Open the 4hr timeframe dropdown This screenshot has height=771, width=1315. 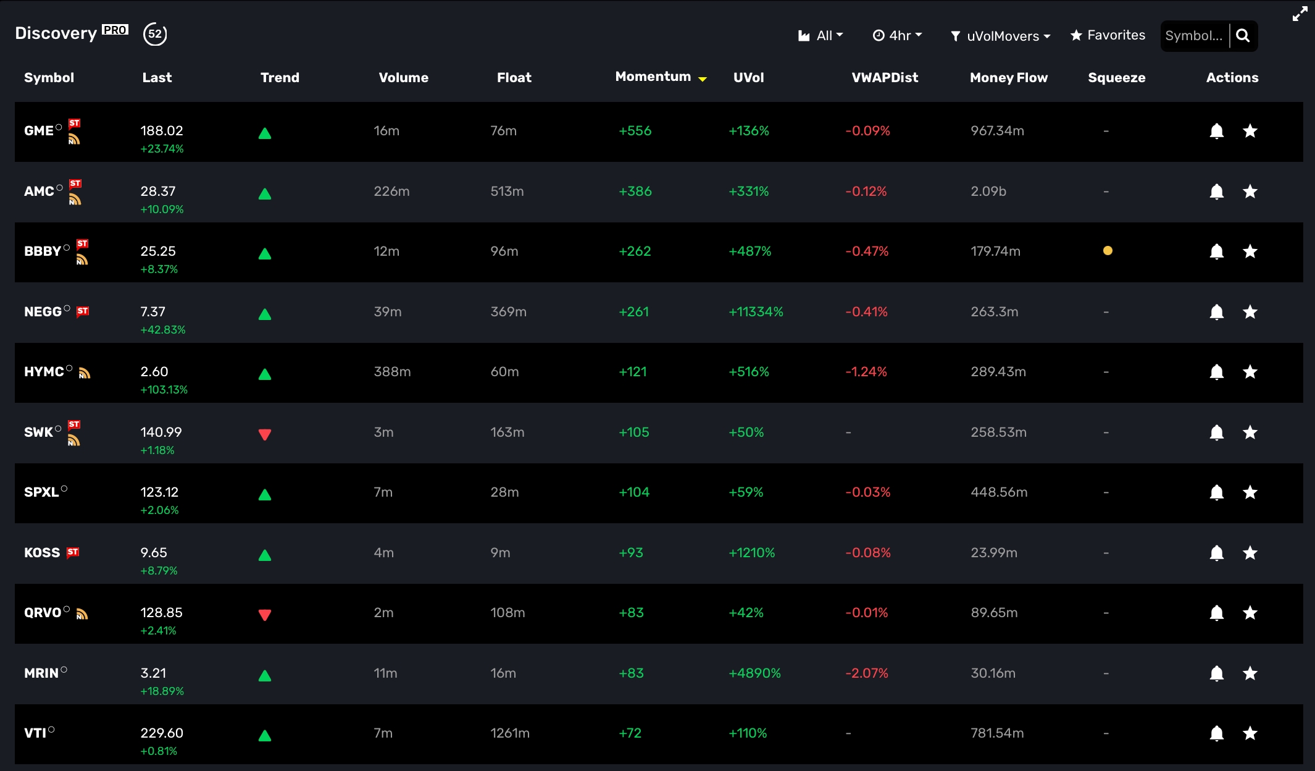click(897, 36)
